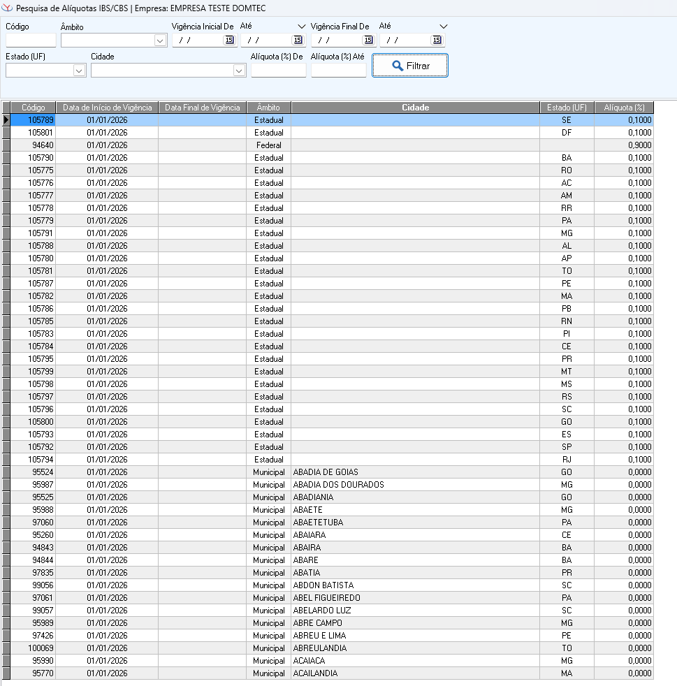Click chevron above Vigência Final Até field
Image resolution: width=677 pixels, height=686 pixels.
(442, 27)
